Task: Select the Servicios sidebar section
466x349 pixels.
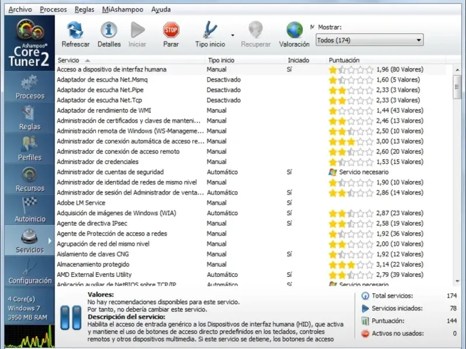Action: click(30, 241)
